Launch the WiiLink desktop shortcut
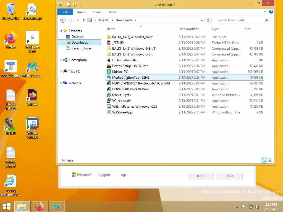 click(x=32, y=97)
